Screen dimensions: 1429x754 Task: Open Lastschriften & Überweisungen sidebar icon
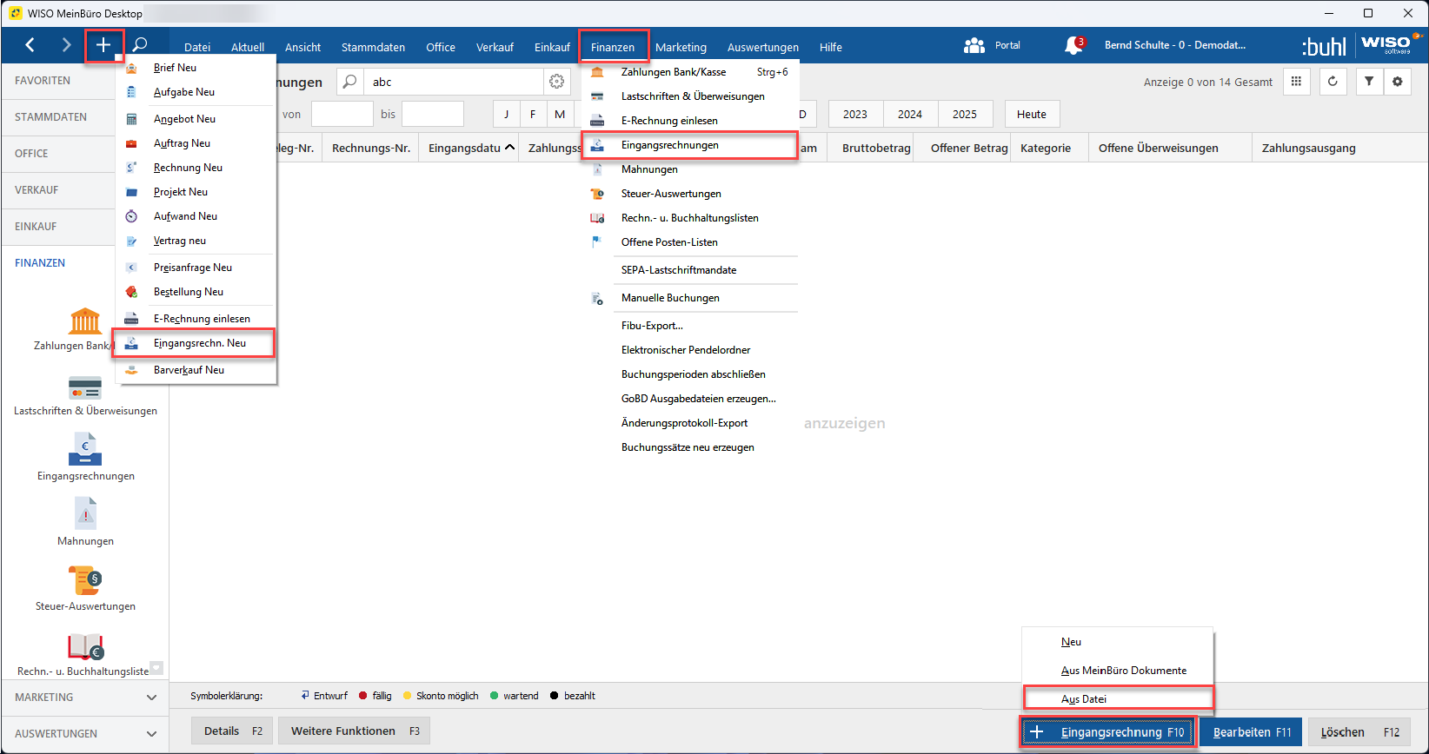click(85, 387)
